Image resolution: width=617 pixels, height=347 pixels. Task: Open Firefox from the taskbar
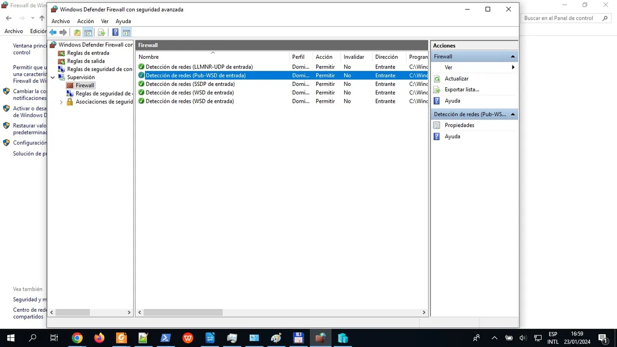[99, 338]
